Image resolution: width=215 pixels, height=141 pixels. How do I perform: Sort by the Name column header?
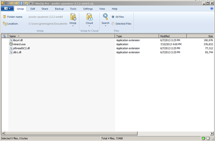(x=62, y=36)
